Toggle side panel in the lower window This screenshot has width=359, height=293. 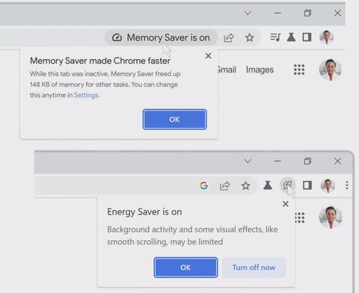pyautogui.click(x=307, y=185)
